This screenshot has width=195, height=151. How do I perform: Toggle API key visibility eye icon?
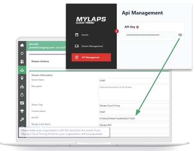[180, 35]
